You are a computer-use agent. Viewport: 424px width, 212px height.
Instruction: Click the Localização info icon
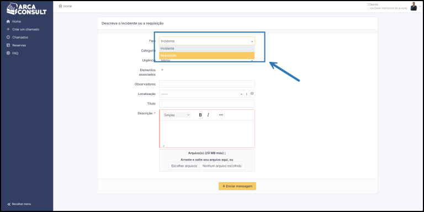click(246, 94)
